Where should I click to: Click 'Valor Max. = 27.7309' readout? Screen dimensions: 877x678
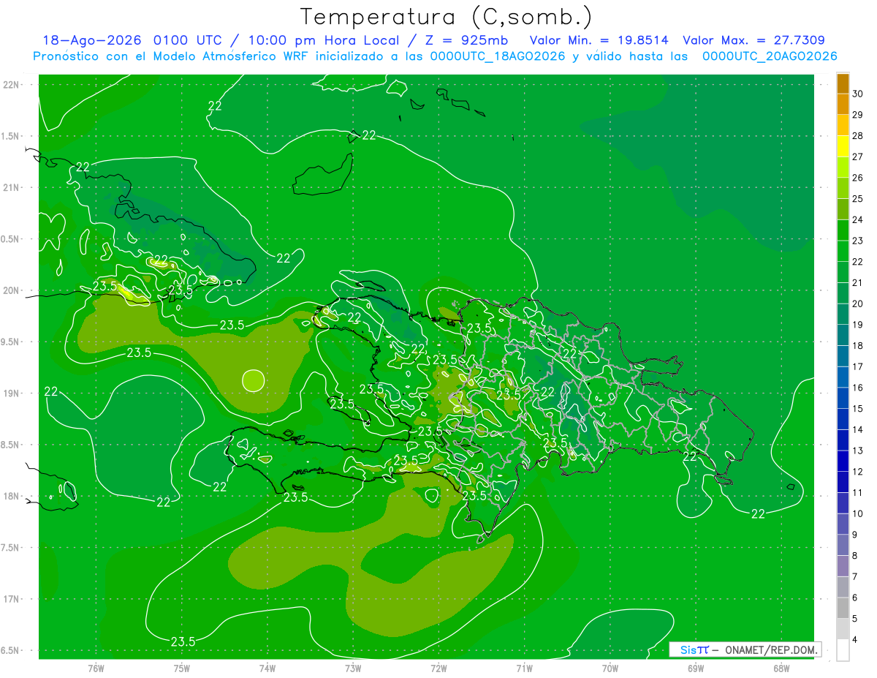754,40
